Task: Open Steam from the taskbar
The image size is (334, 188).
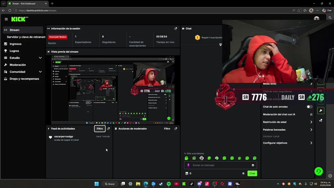Action: 161,184
